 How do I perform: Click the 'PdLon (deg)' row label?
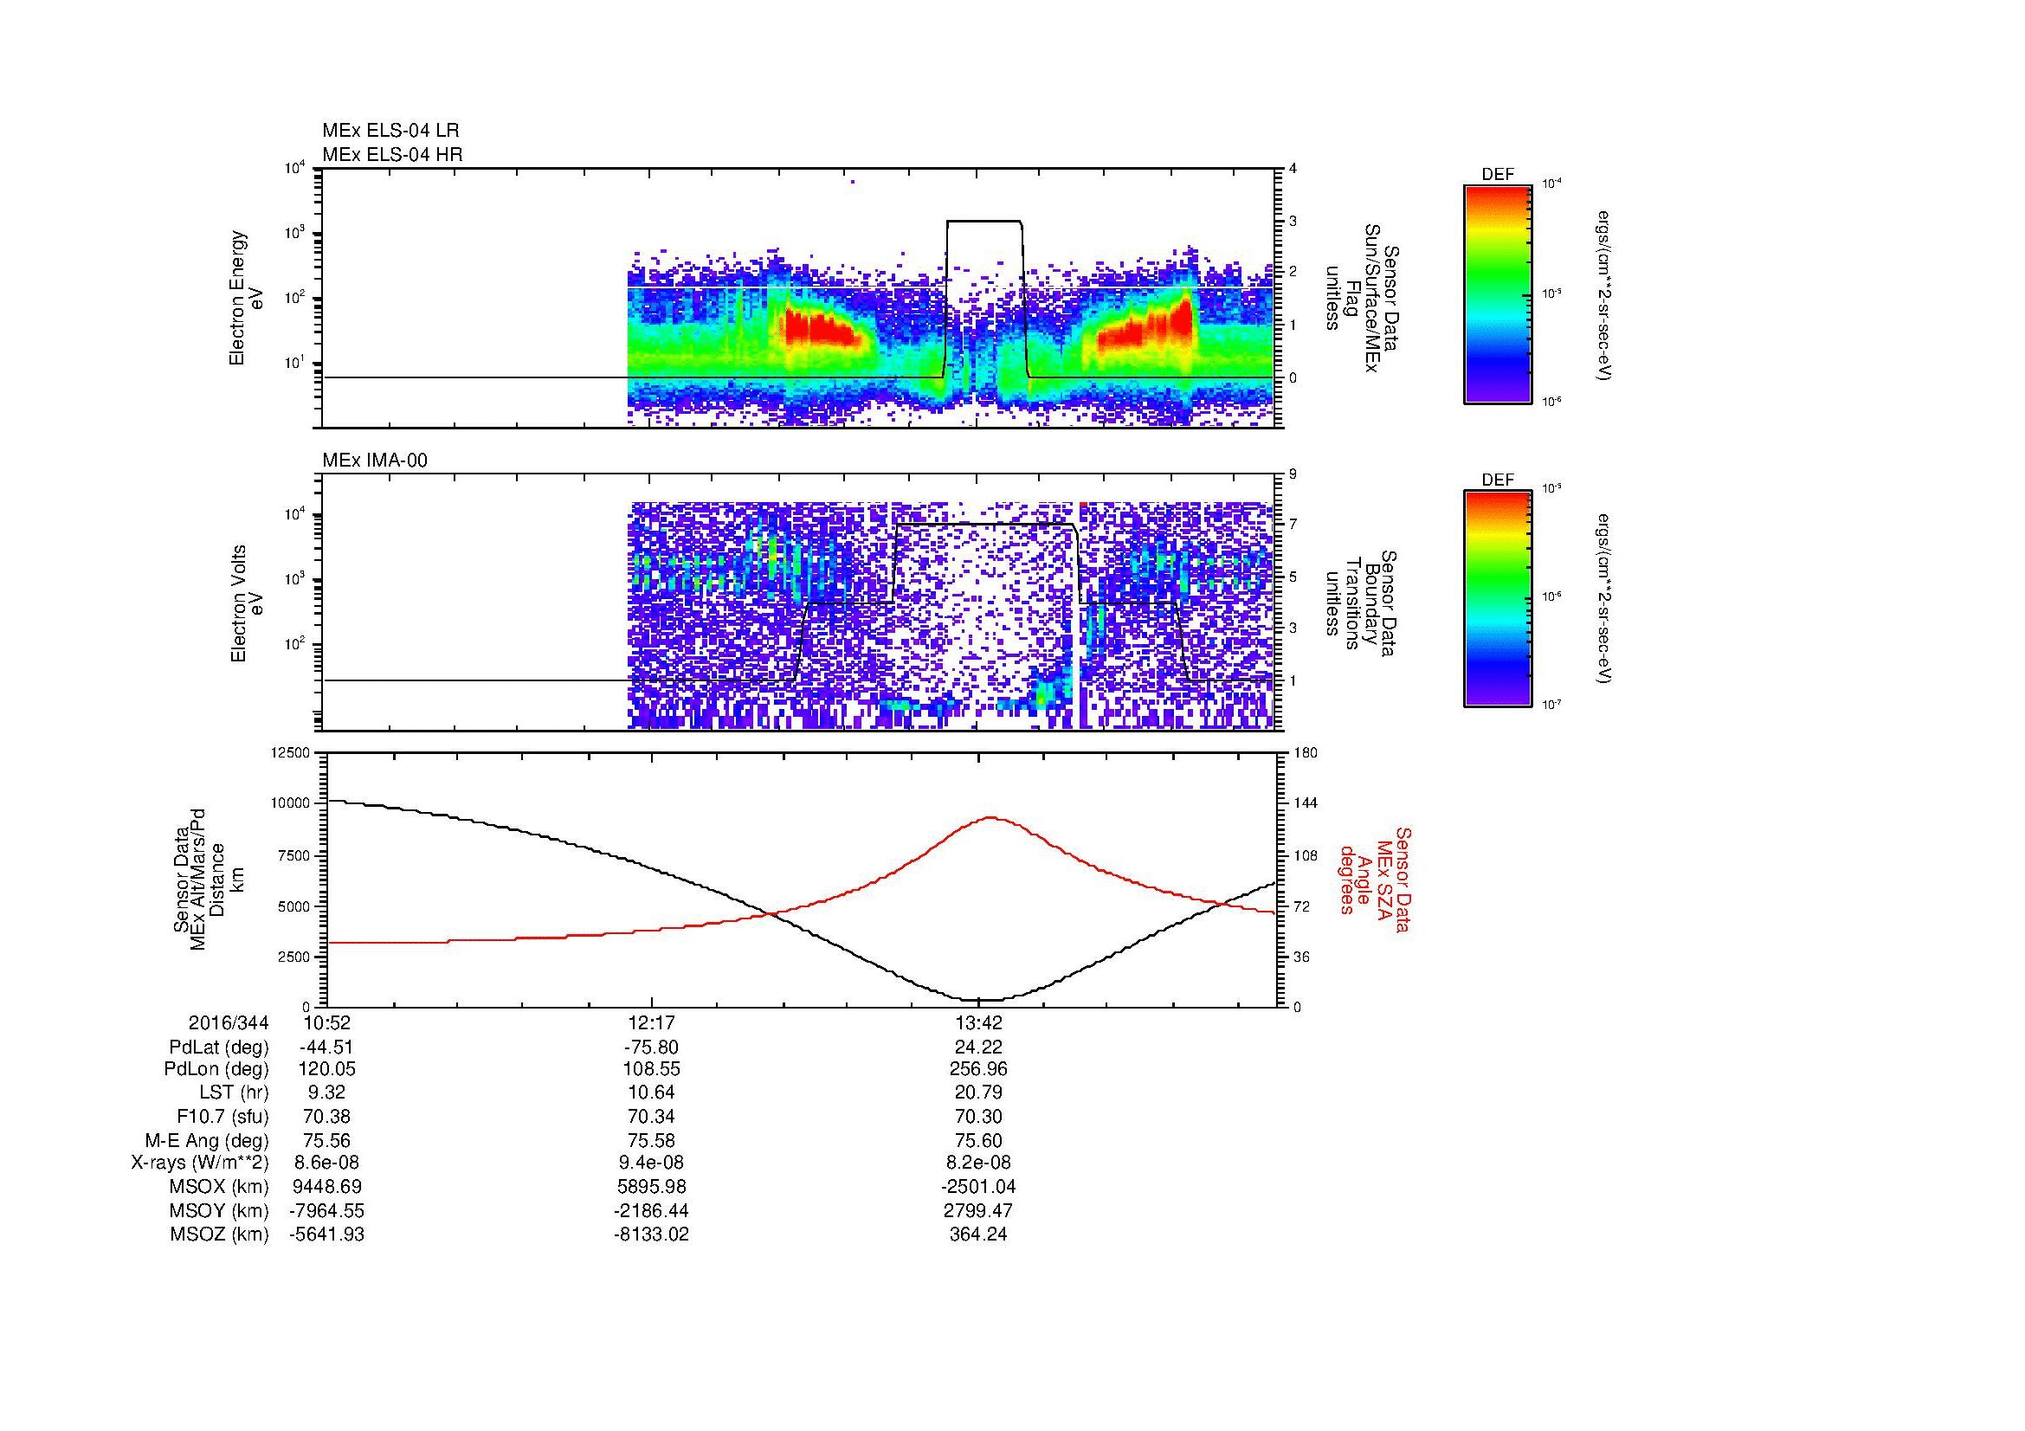coord(217,1069)
